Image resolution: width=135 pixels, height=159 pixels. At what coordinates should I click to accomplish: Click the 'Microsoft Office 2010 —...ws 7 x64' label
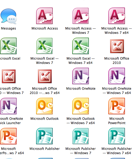click(x=45, y=91)
